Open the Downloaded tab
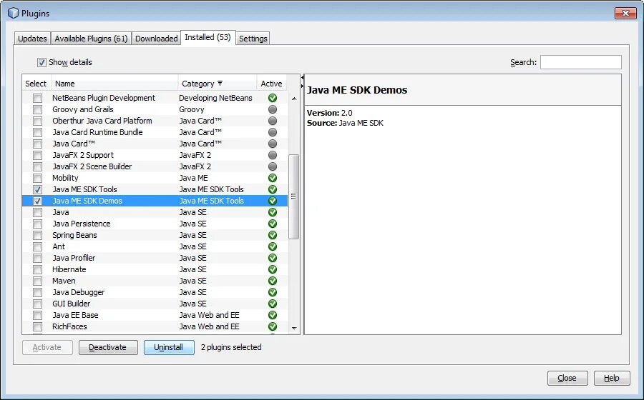This screenshot has width=644, height=400. point(156,39)
